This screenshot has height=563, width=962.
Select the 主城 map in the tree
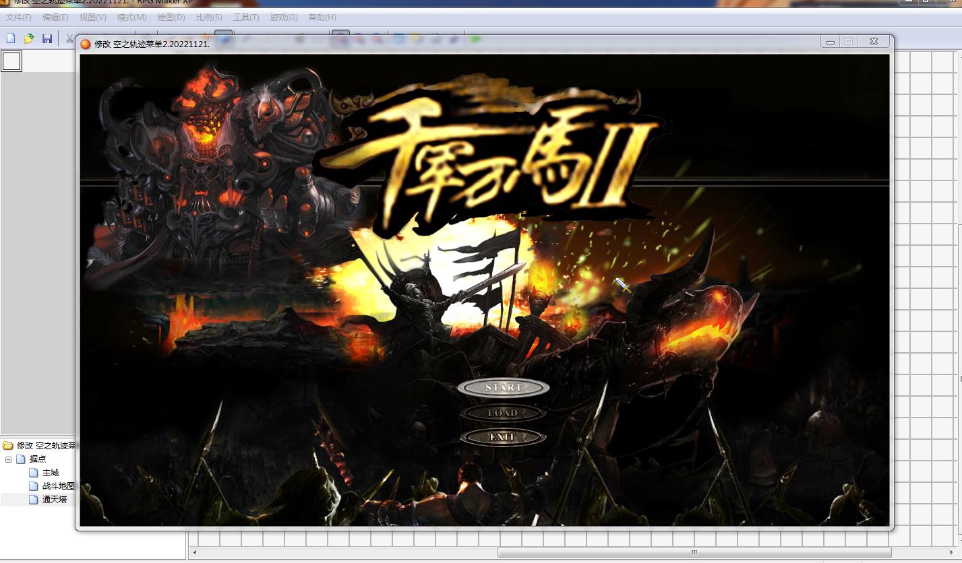click(44, 473)
